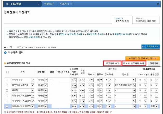
Task: Click the 성명 column header
Action: coord(52,72)
